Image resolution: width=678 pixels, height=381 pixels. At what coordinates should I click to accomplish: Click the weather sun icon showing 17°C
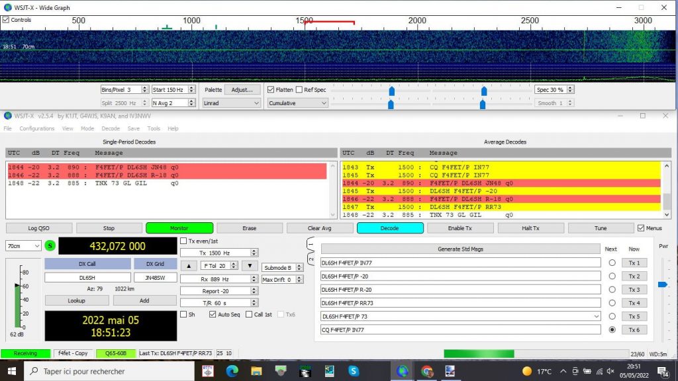526,371
